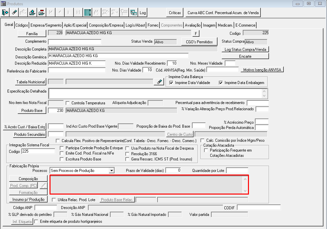Uncheck Imprime Data Embalagem
Image resolution: width=327 pixels, height=229 pixels.
tap(221, 83)
